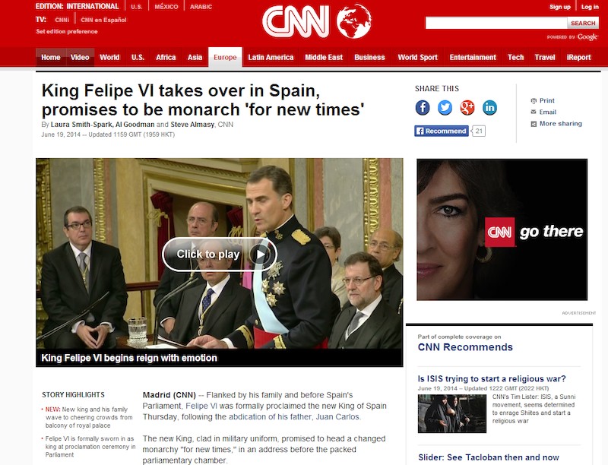This screenshot has height=465, width=608.
Task: Share article via Twitter bird icon
Action: [445, 107]
